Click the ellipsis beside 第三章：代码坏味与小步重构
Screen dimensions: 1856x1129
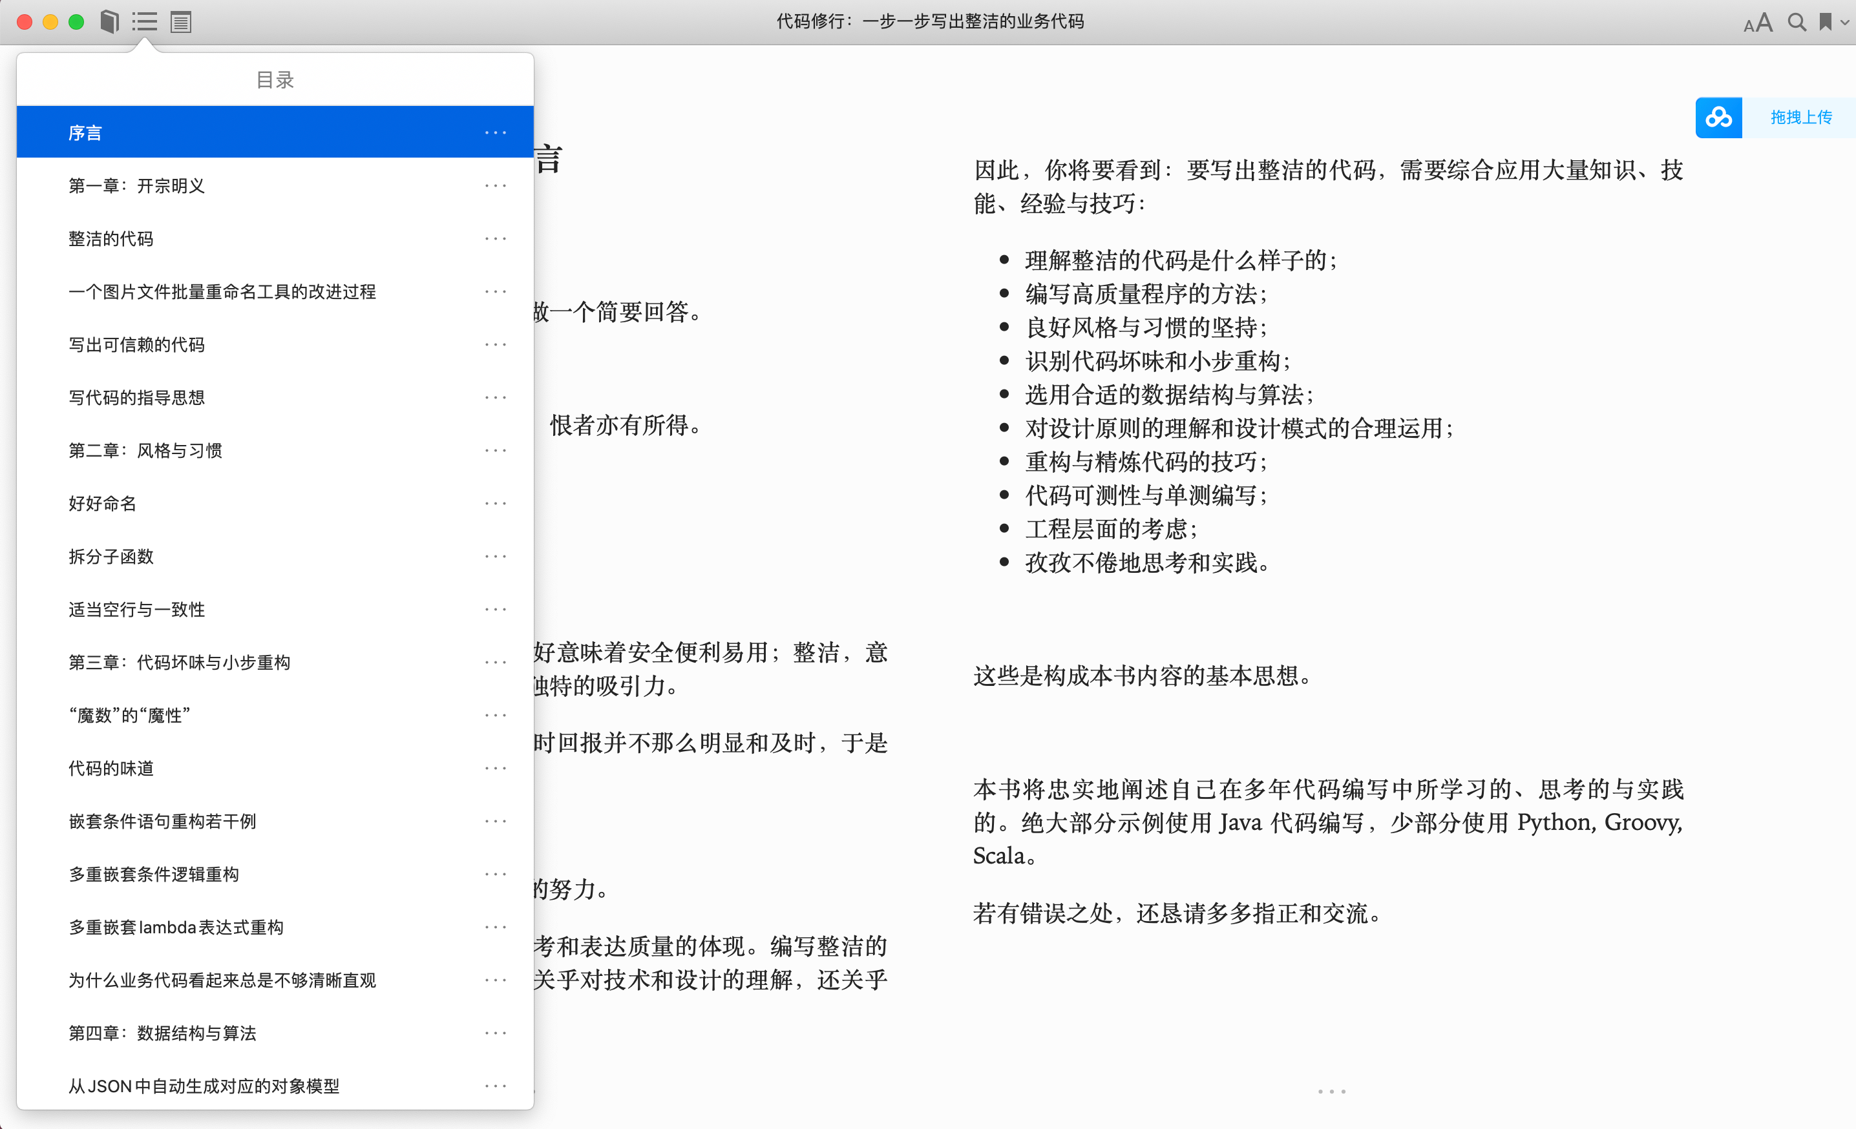pos(496,661)
